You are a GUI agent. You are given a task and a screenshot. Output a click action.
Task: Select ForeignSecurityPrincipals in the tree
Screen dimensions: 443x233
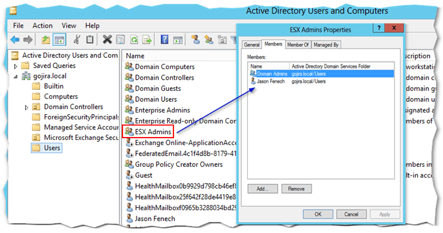tap(81, 117)
